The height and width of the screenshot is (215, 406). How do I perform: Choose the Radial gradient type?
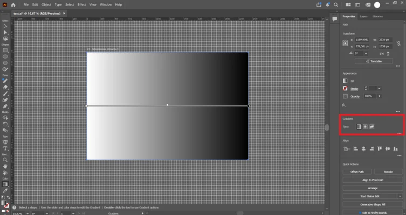click(x=366, y=126)
